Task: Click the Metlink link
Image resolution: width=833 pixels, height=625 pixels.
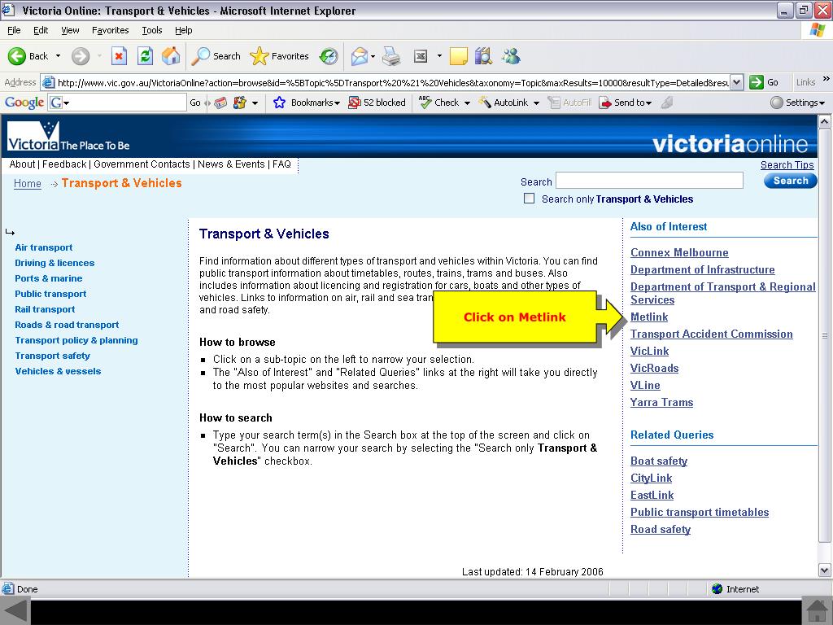Action: (649, 317)
